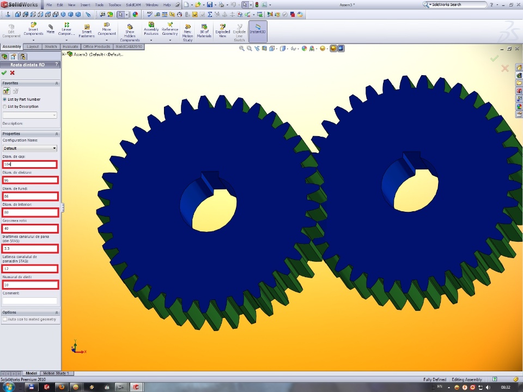
Task: Open Favorites list dropdown
Action: point(29,115)
